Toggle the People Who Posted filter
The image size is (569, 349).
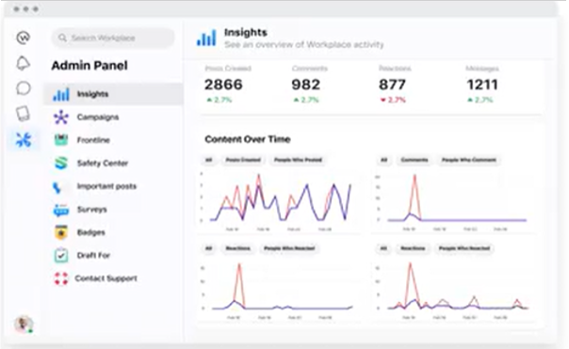coord(298,160)
